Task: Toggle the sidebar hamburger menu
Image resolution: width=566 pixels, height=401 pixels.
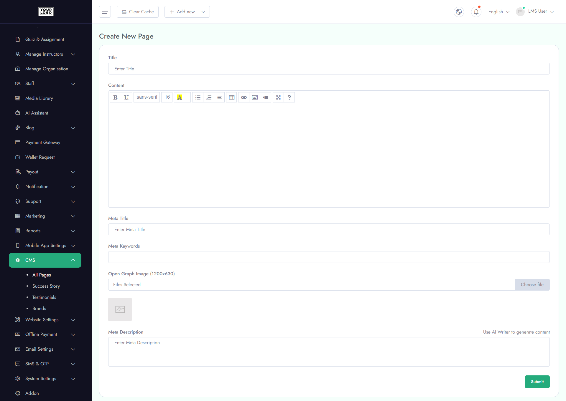Action: tap(105, 12)
